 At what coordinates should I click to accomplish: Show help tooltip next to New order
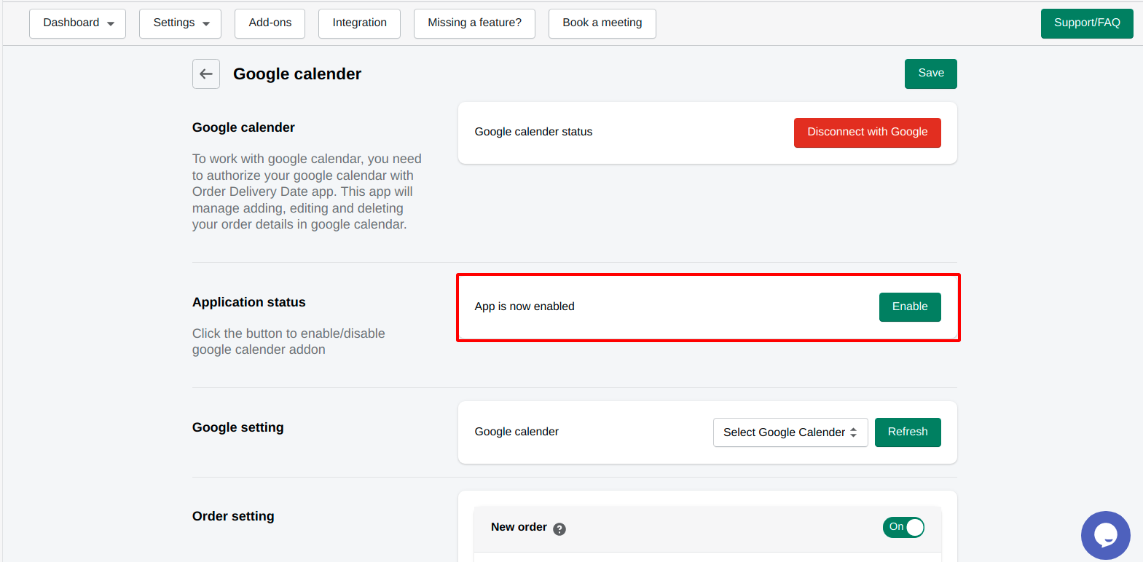(x=559, y=529)
